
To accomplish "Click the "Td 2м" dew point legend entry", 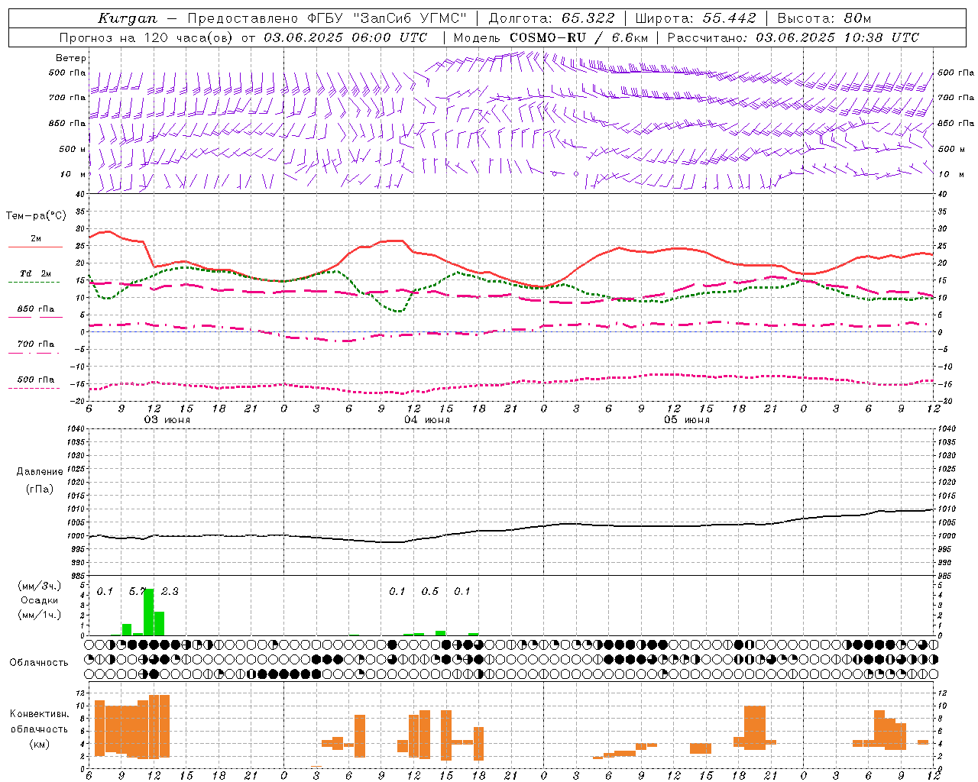I will coord(35,273).
